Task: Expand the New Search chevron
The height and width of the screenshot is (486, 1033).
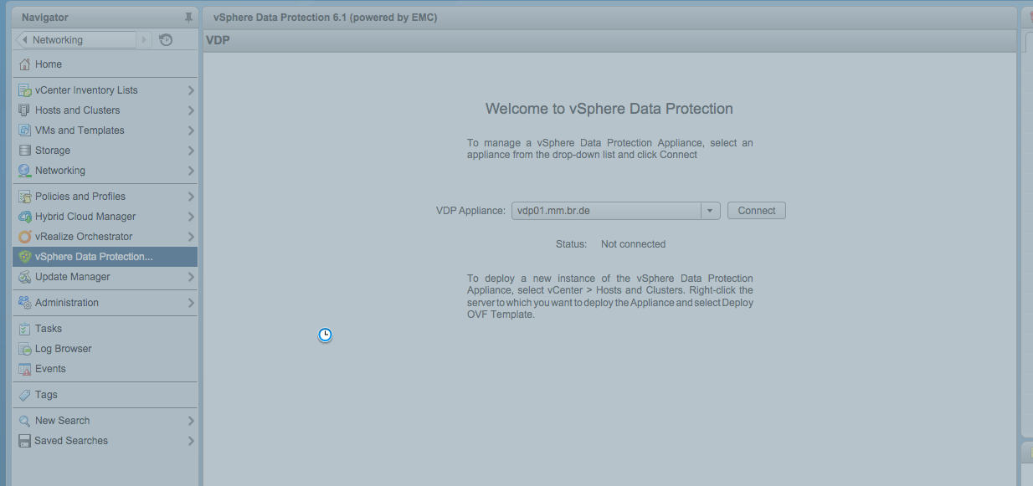Action: click(191, 421)
